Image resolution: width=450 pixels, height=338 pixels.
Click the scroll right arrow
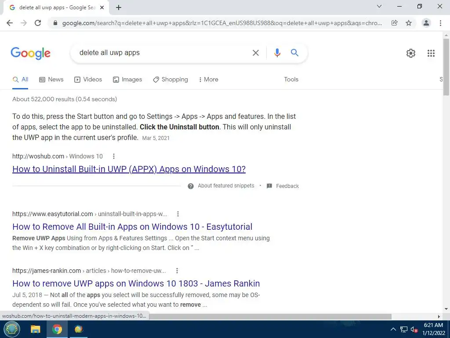(x=439, y=316)
